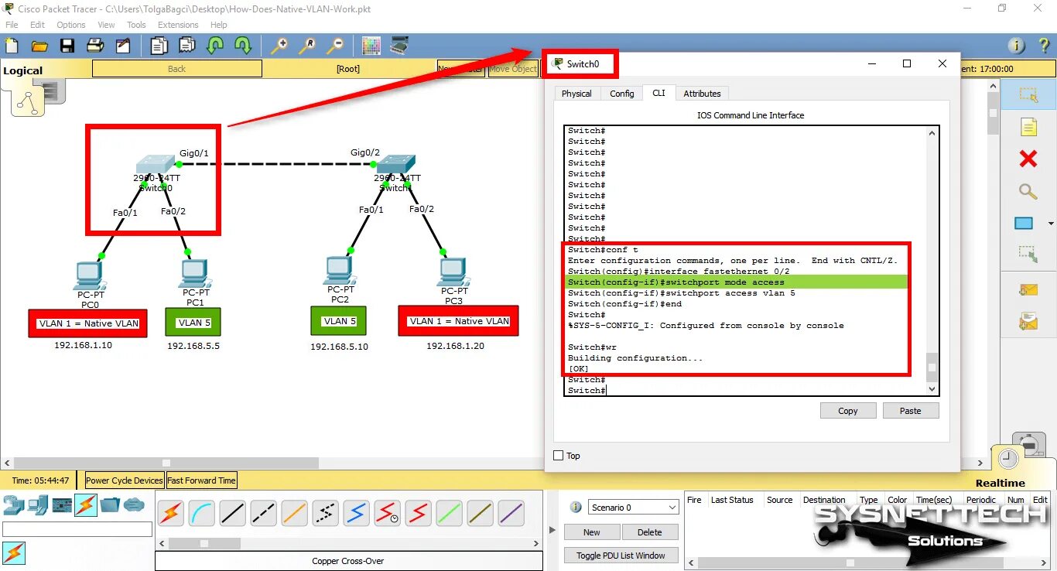Create a new Packet Tracer file
This screenshot has height=571, width=1057.
pyautogui.click(x=12, y=46)
